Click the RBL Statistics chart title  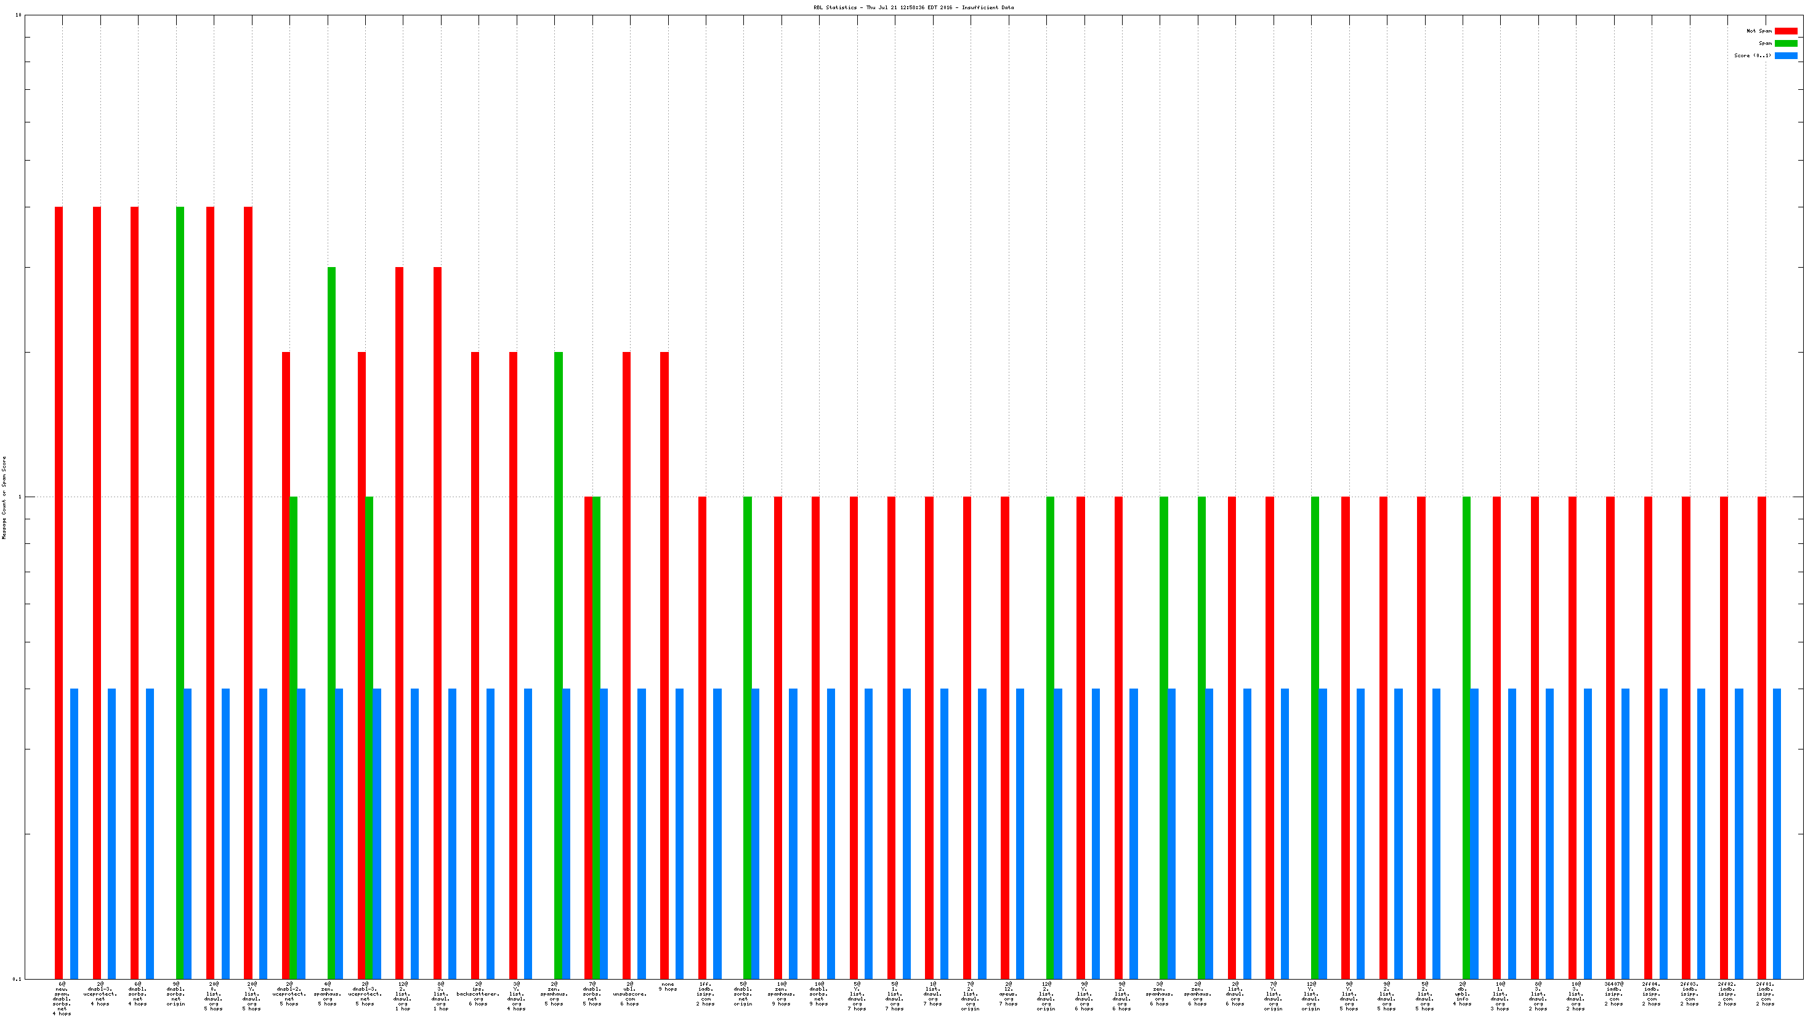click(x=913, y=8)
